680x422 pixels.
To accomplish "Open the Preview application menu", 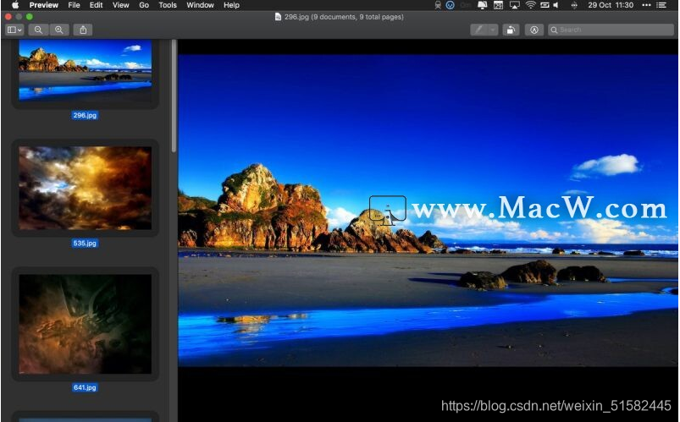I will (44, 5).
